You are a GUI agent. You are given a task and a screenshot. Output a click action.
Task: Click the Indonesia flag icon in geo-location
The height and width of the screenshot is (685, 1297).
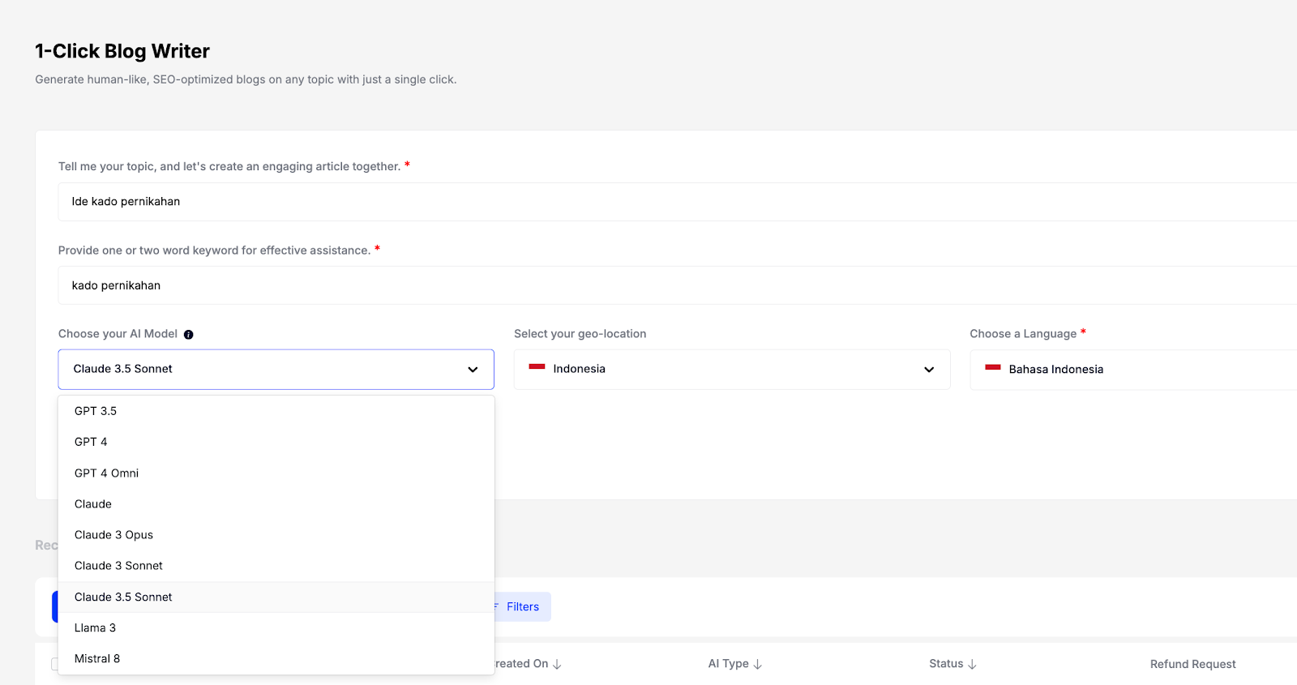click(x=537, y=367)
